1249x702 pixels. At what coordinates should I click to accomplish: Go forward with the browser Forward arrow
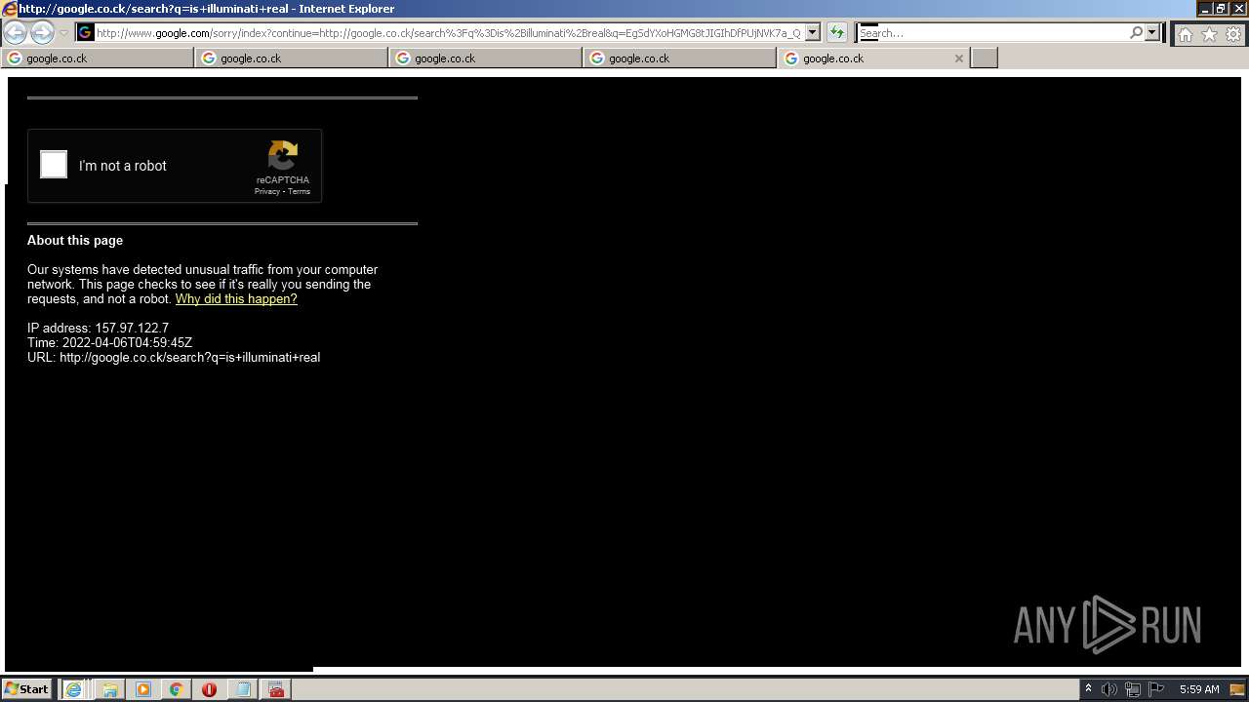(42, 32)
